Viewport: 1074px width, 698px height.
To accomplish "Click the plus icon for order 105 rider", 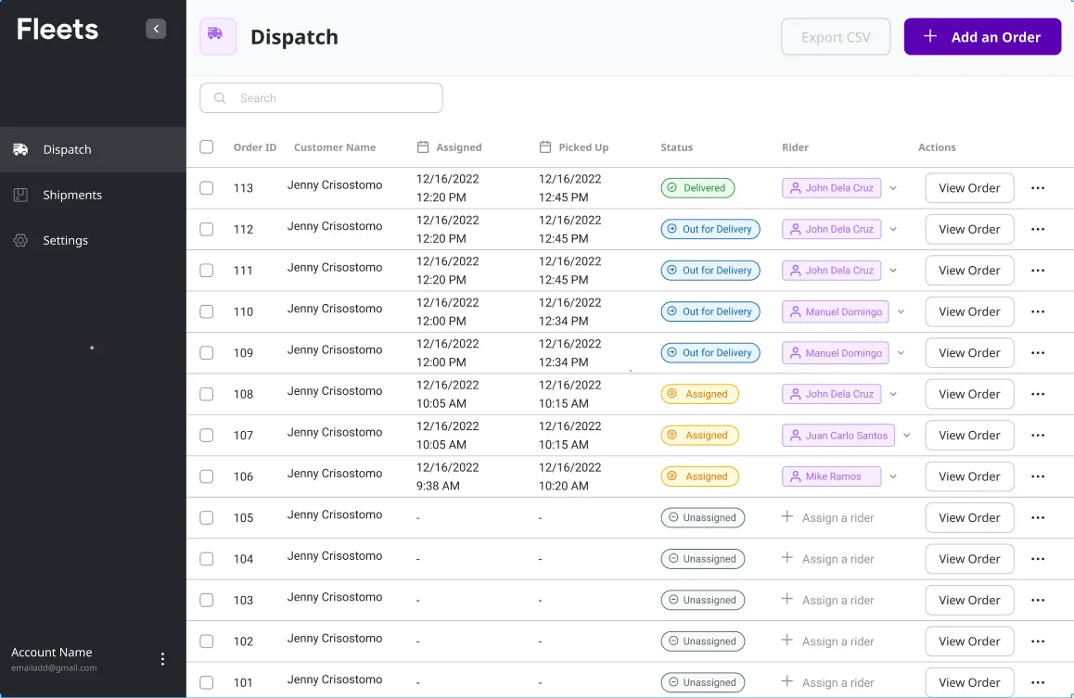I will (x=787, y=516).
